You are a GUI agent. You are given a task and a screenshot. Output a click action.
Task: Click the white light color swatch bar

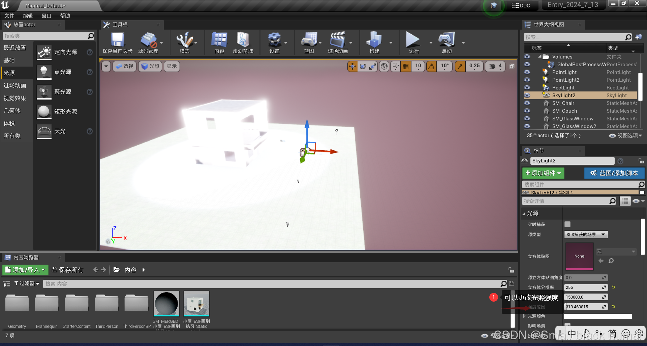597,316
